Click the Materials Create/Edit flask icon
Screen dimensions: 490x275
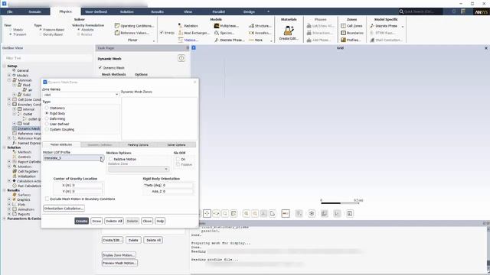(x=289, y=31)
